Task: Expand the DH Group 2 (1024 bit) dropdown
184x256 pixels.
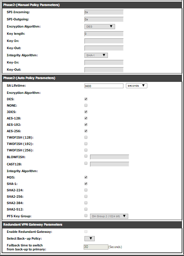Action: tap(109, 216)
